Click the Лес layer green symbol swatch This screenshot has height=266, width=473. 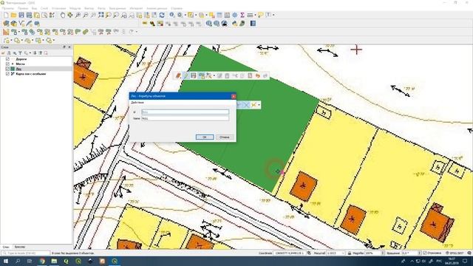tap(13, 69)
